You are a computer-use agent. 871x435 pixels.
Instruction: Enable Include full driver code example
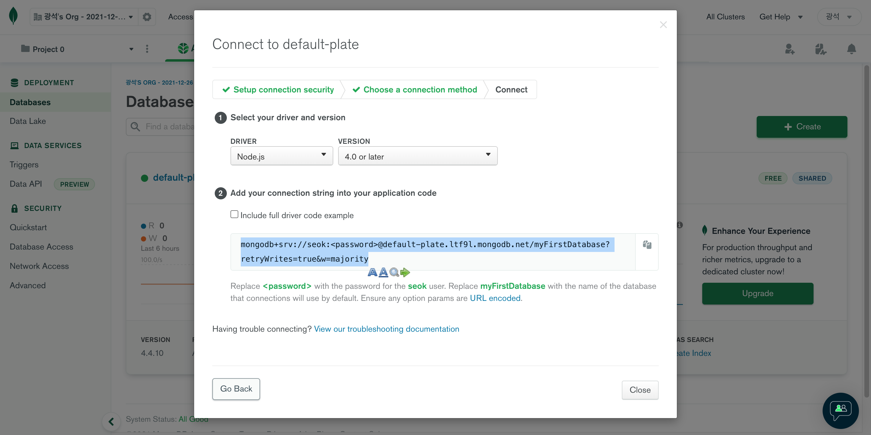(234, 214)
